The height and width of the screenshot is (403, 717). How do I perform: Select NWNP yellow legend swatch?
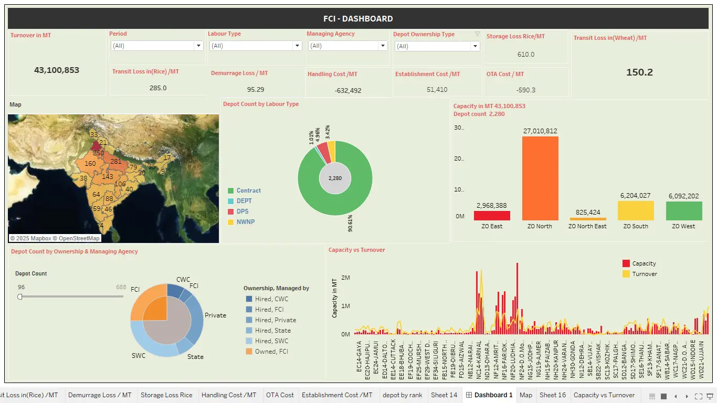230,222
